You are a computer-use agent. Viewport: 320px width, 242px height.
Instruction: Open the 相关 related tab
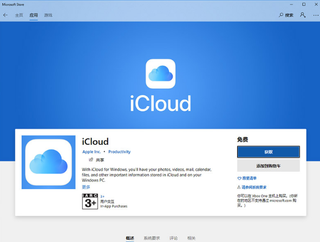tap(191, 238)
